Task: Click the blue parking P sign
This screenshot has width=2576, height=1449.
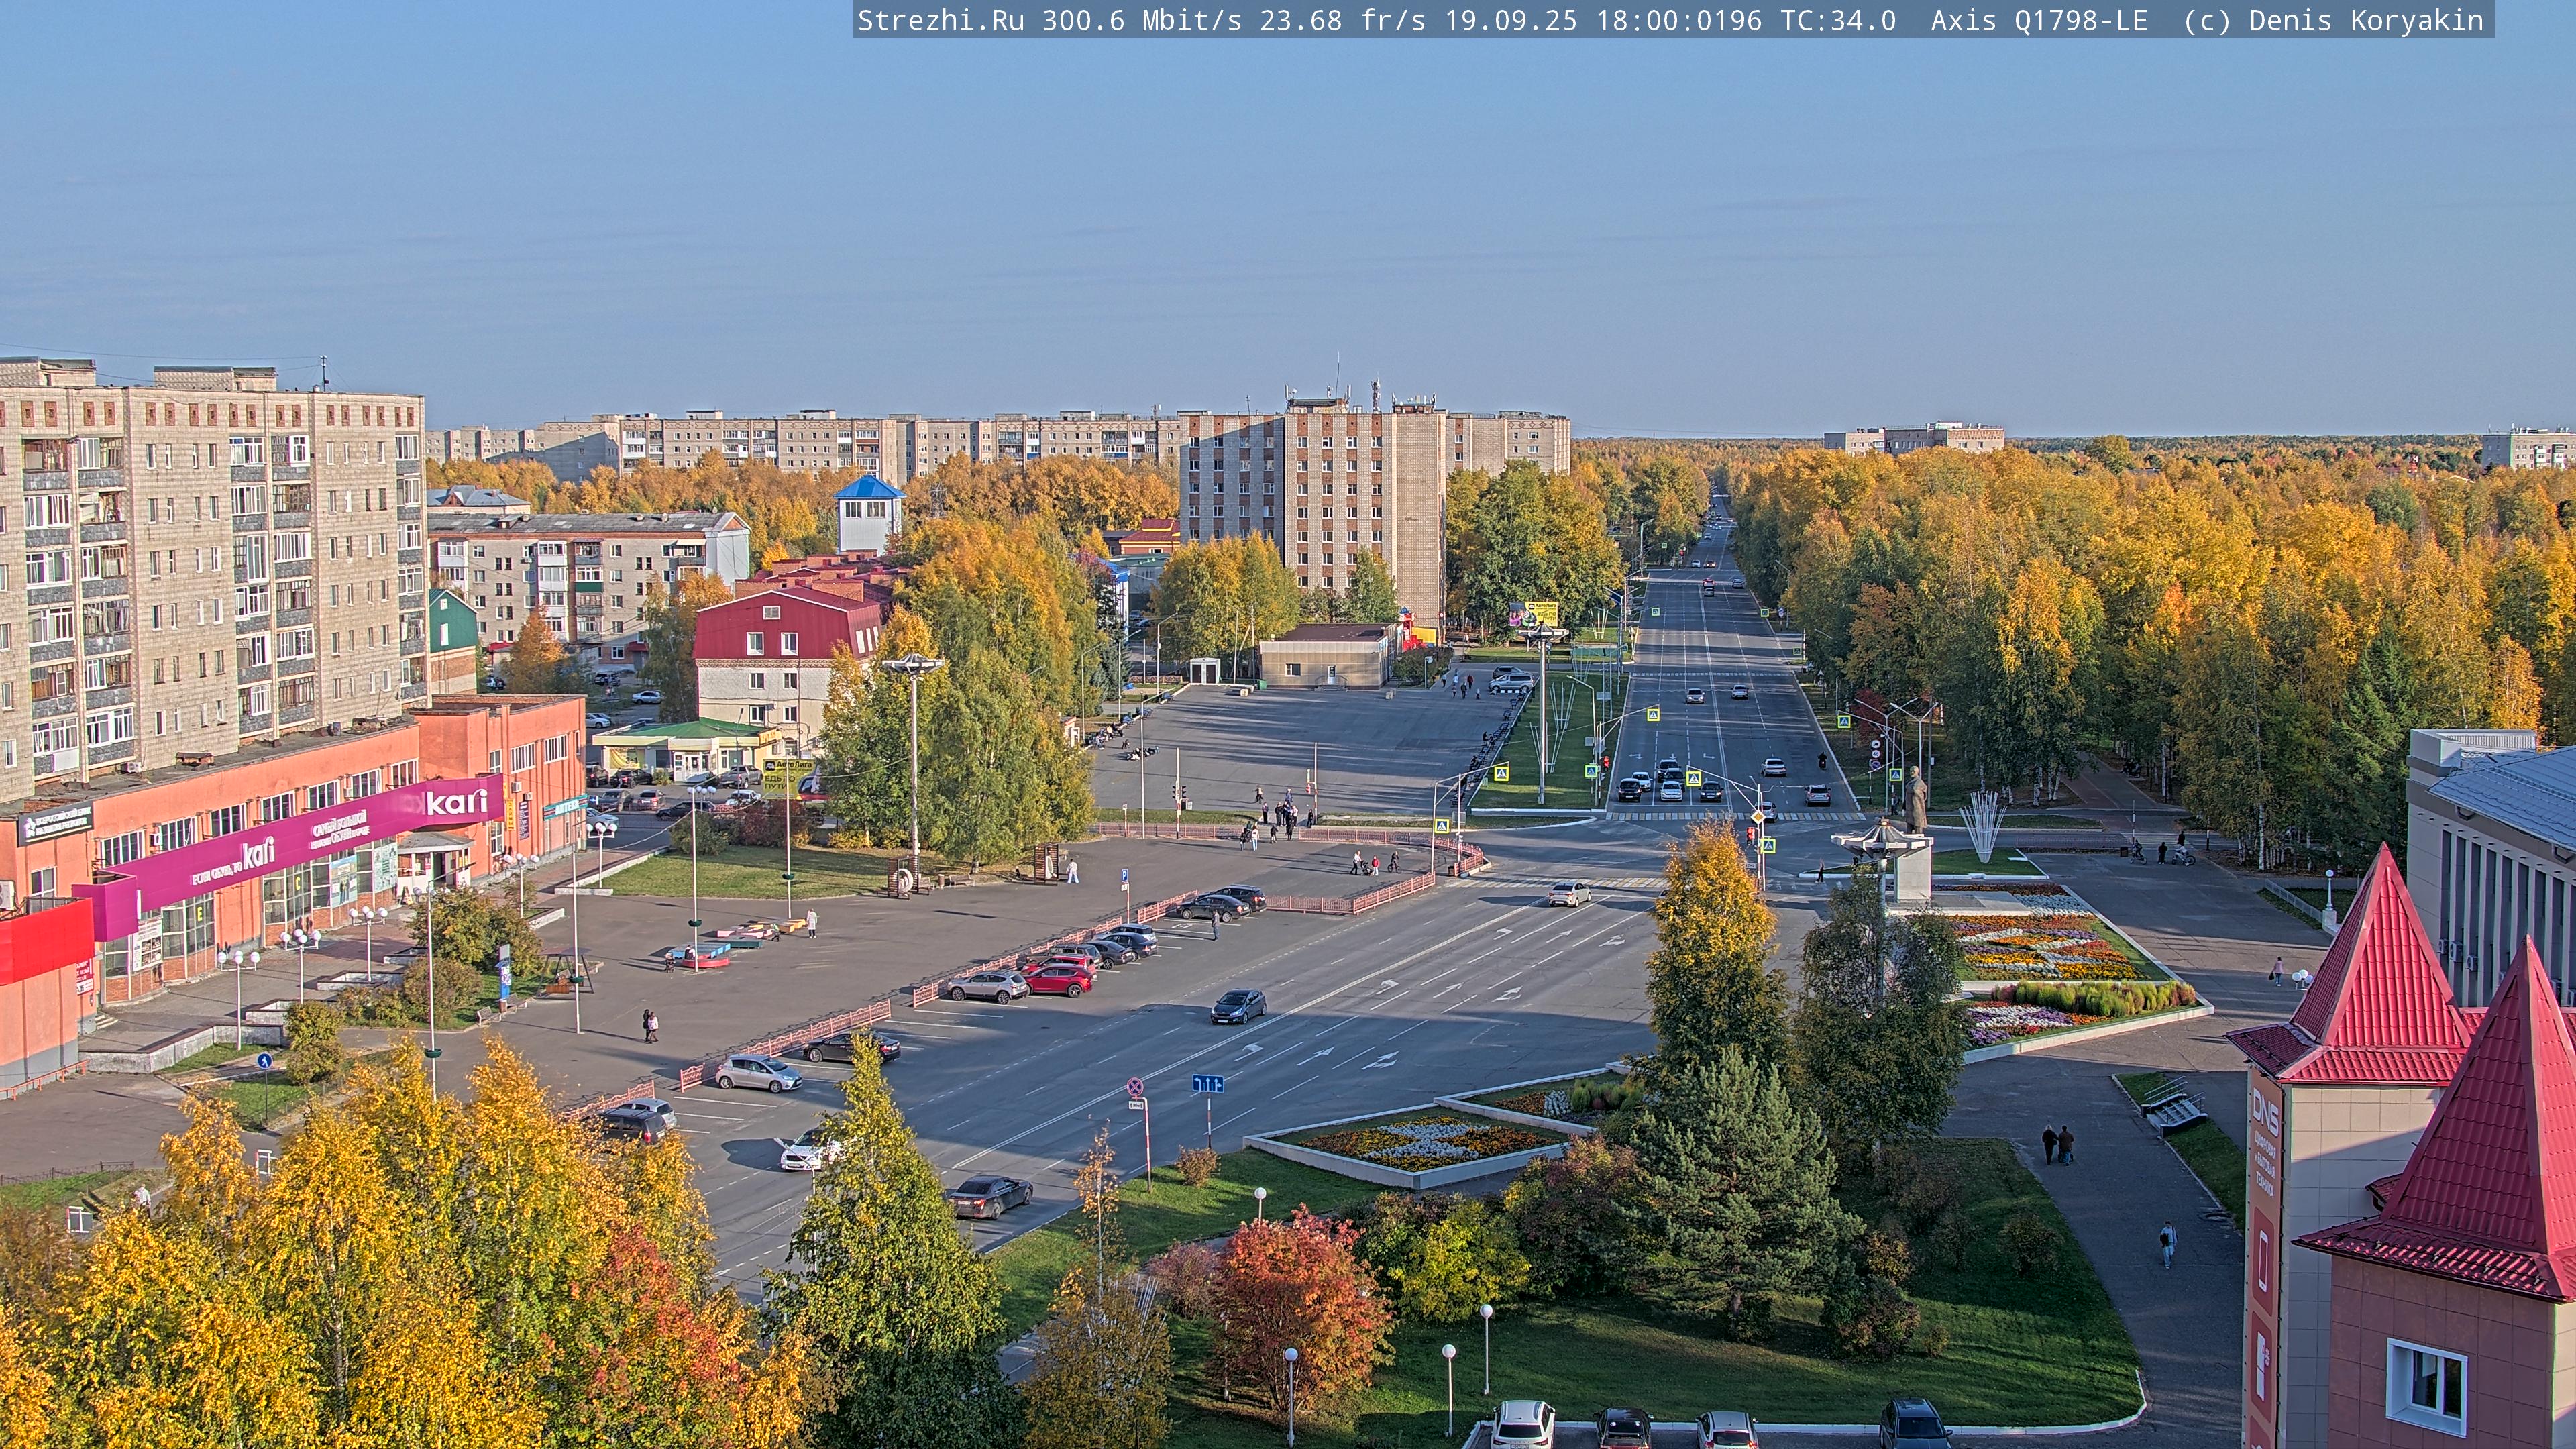Action: 1125,875
